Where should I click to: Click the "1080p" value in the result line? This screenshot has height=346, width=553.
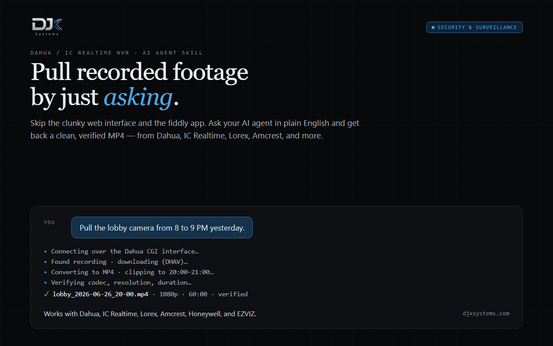pos(169,294)
